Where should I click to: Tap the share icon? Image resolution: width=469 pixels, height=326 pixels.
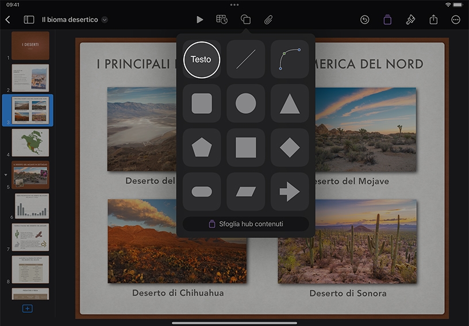(433, 20)
